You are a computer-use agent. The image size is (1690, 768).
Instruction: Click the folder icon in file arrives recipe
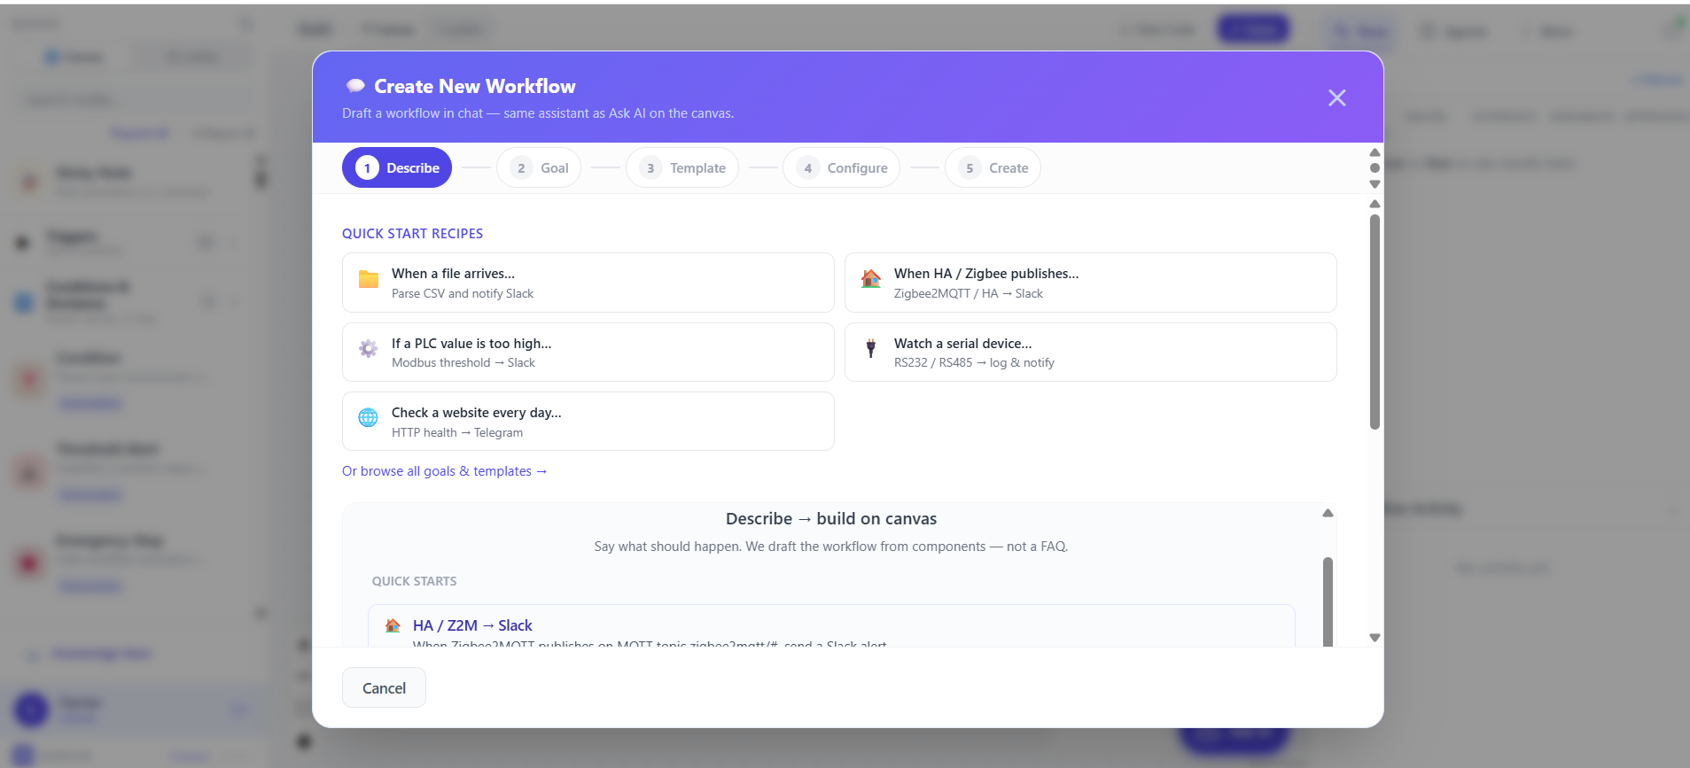[x=369, y=279]
